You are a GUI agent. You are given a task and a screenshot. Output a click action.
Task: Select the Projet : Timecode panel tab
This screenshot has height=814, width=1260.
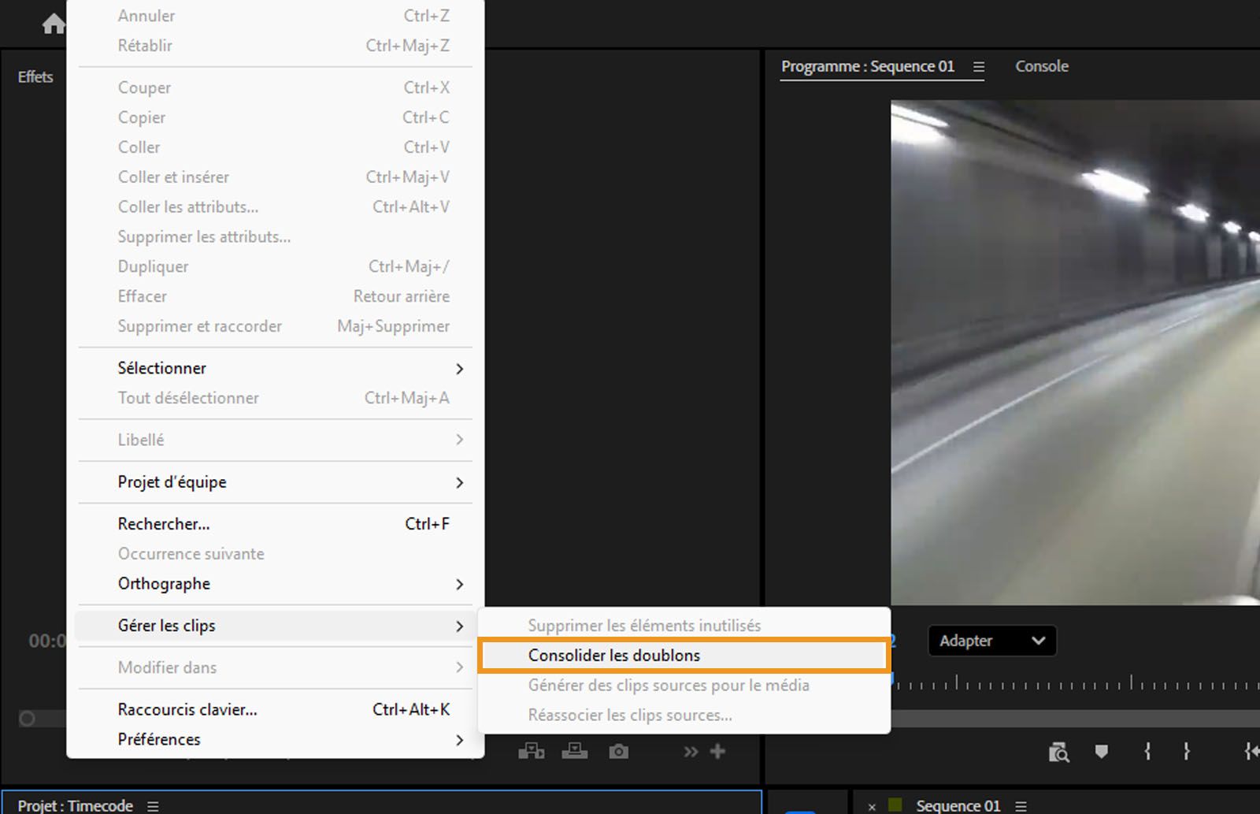[x=76, y=805]
